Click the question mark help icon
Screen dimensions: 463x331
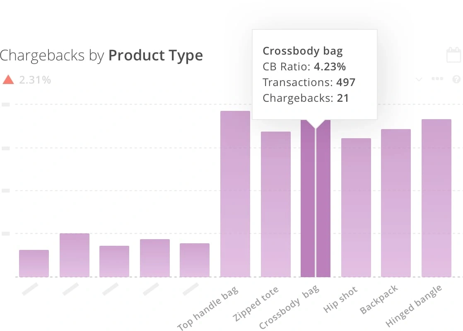(x=457, y=79)
